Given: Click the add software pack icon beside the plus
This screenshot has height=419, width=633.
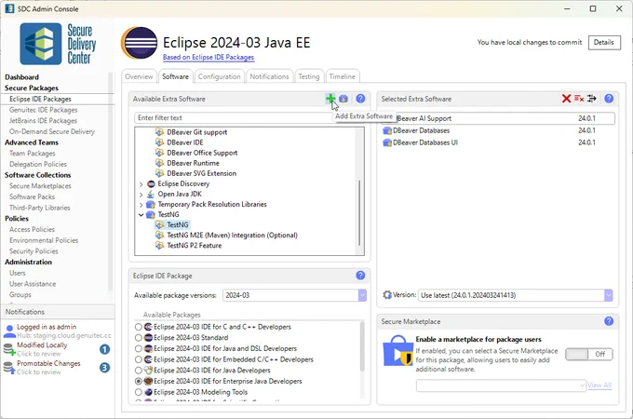Looking at the screenshot, I should coord(343,99).
